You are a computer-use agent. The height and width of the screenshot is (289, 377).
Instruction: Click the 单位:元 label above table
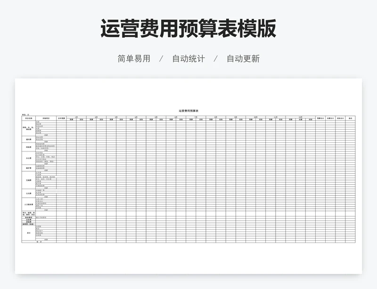[25, 115]
